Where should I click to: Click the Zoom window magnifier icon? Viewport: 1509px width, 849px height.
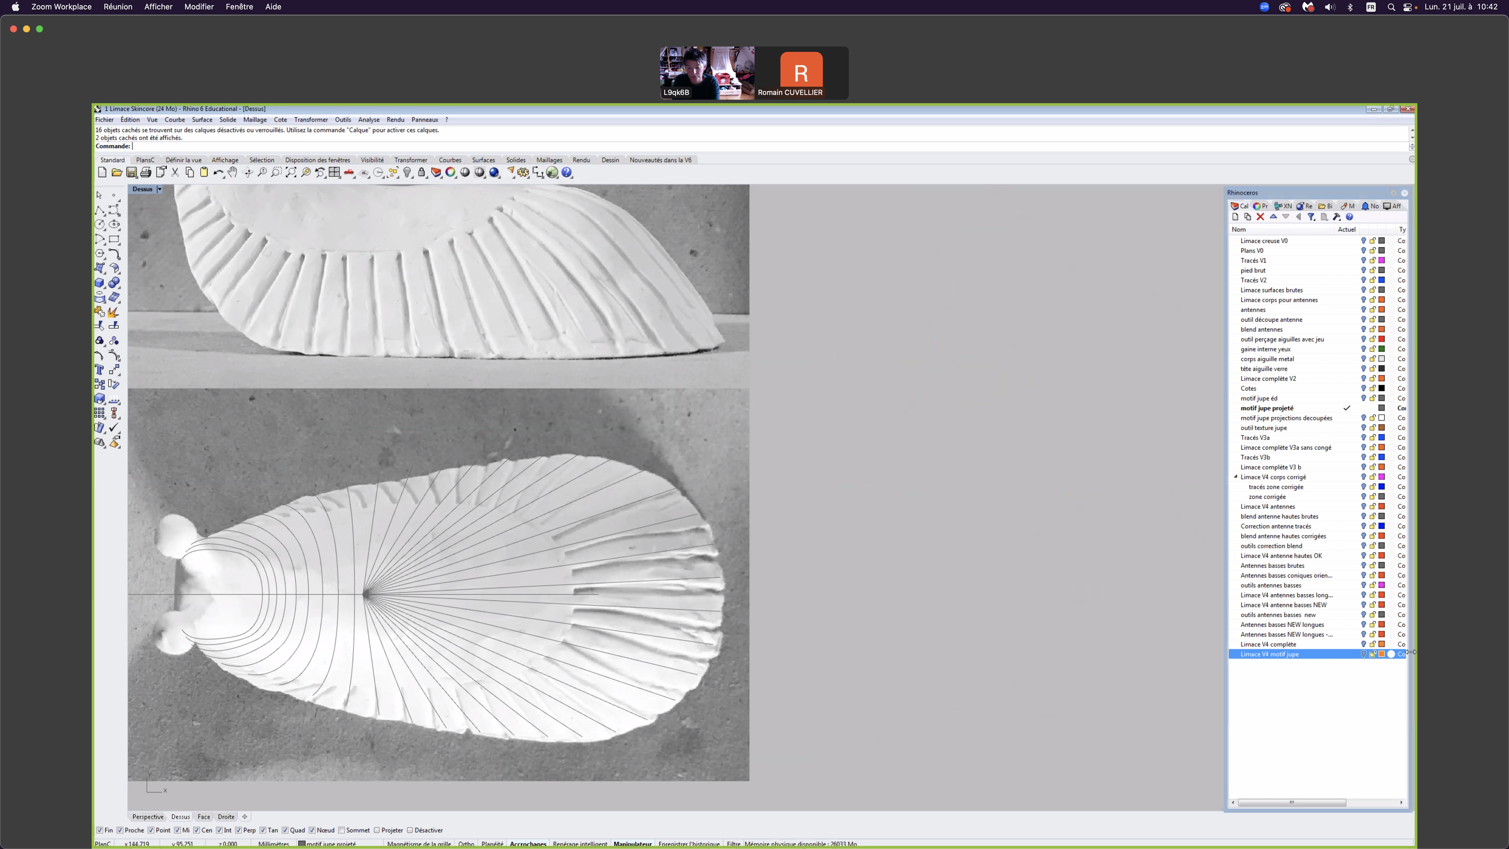[276, 172]
